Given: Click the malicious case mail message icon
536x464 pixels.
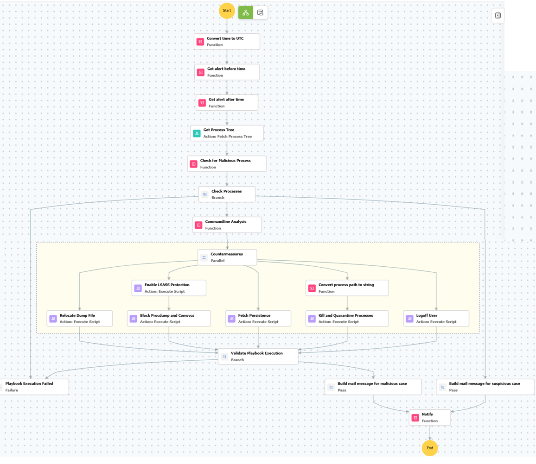Looking at the screenshot, I should tap(331, 387).
